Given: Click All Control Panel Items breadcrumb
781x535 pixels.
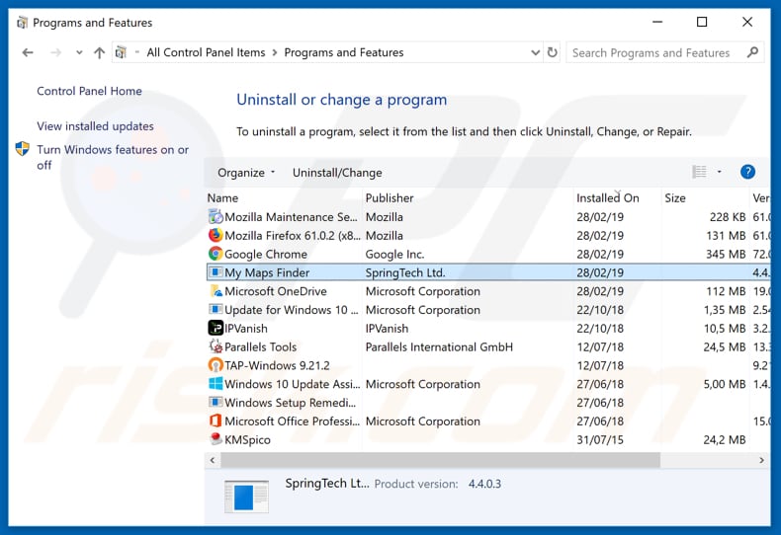Looking at the screenshot, I should [206, 52].
